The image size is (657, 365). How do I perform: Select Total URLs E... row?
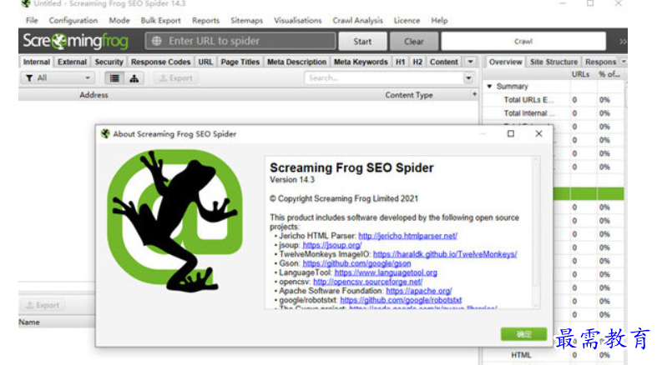(x=553, y=100)
